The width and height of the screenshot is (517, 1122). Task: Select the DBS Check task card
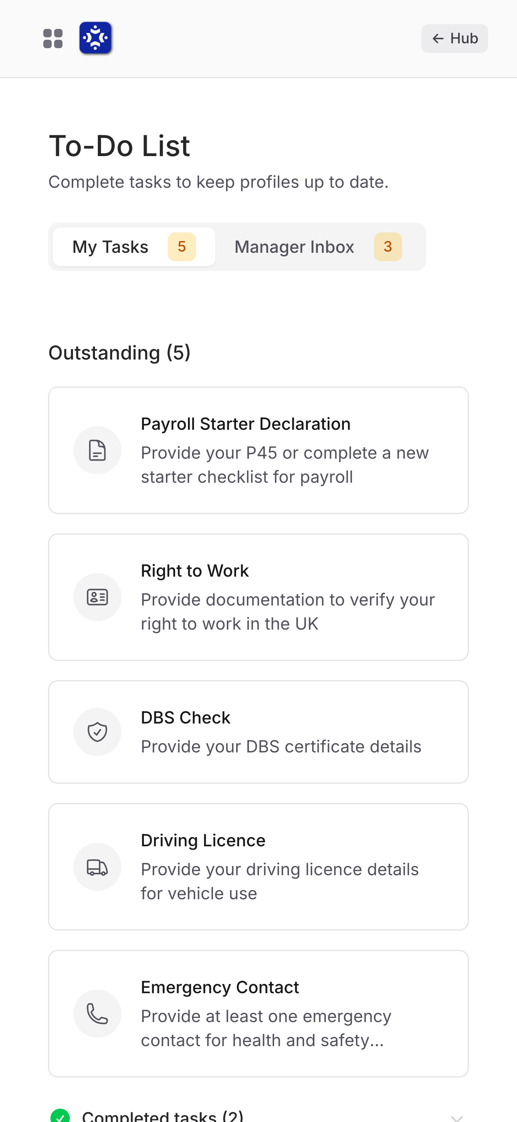258,732
